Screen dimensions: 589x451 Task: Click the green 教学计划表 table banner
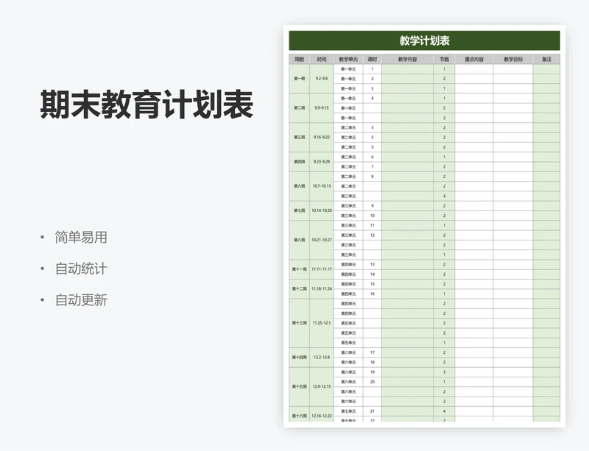pos(425,40)
